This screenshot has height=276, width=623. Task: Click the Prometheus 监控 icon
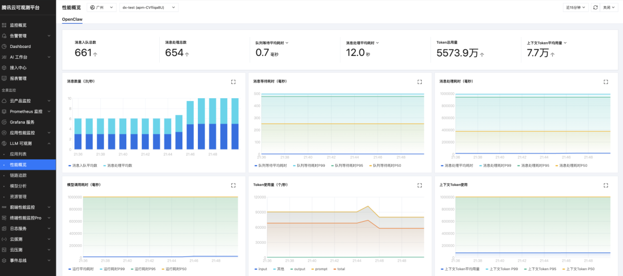pos(4,112)
